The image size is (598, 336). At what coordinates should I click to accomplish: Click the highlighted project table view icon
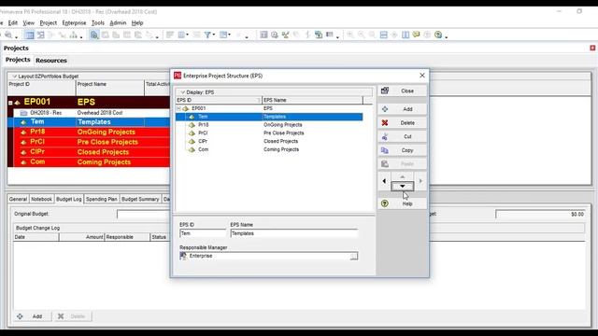[29, 35]
